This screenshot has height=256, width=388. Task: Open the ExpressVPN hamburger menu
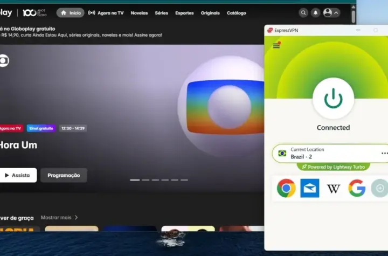pos(276,46)
